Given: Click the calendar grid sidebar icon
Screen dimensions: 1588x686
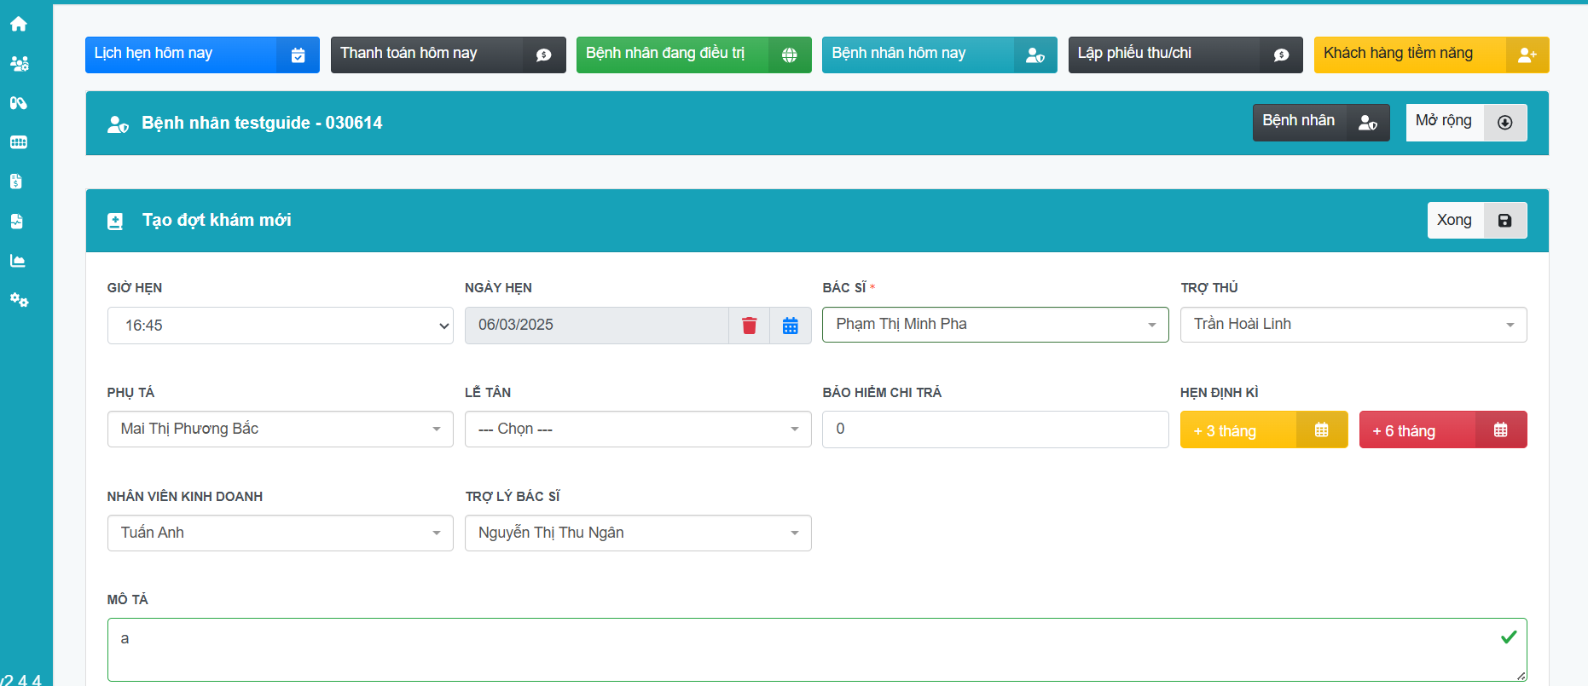Looking at the screenshot, I should pyautogui.click(x=19, y=142).
